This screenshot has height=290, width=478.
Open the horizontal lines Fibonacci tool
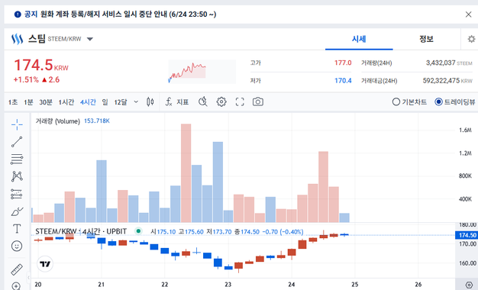(x=17, y=159)
